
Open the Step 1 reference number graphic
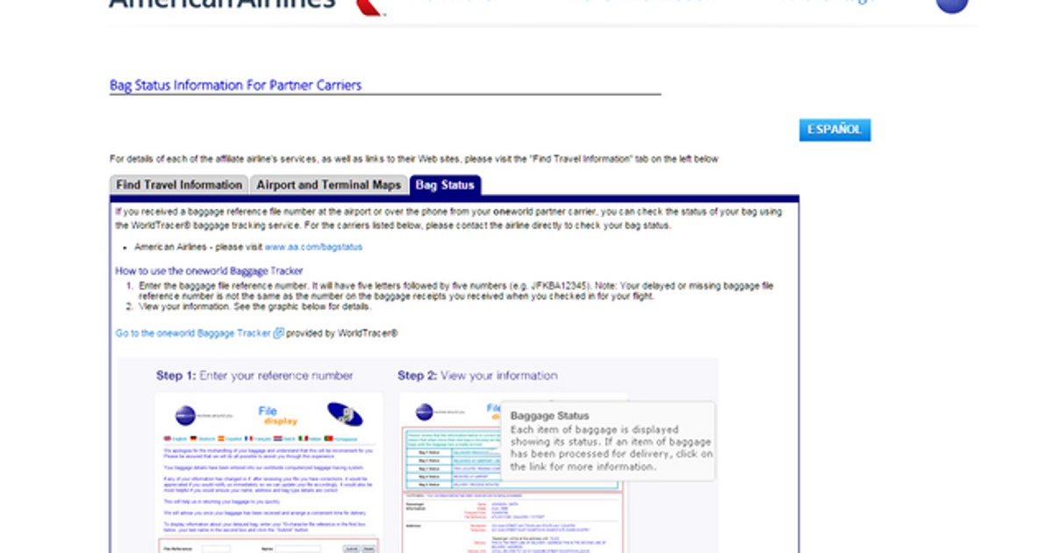click(x=269, y=472)
